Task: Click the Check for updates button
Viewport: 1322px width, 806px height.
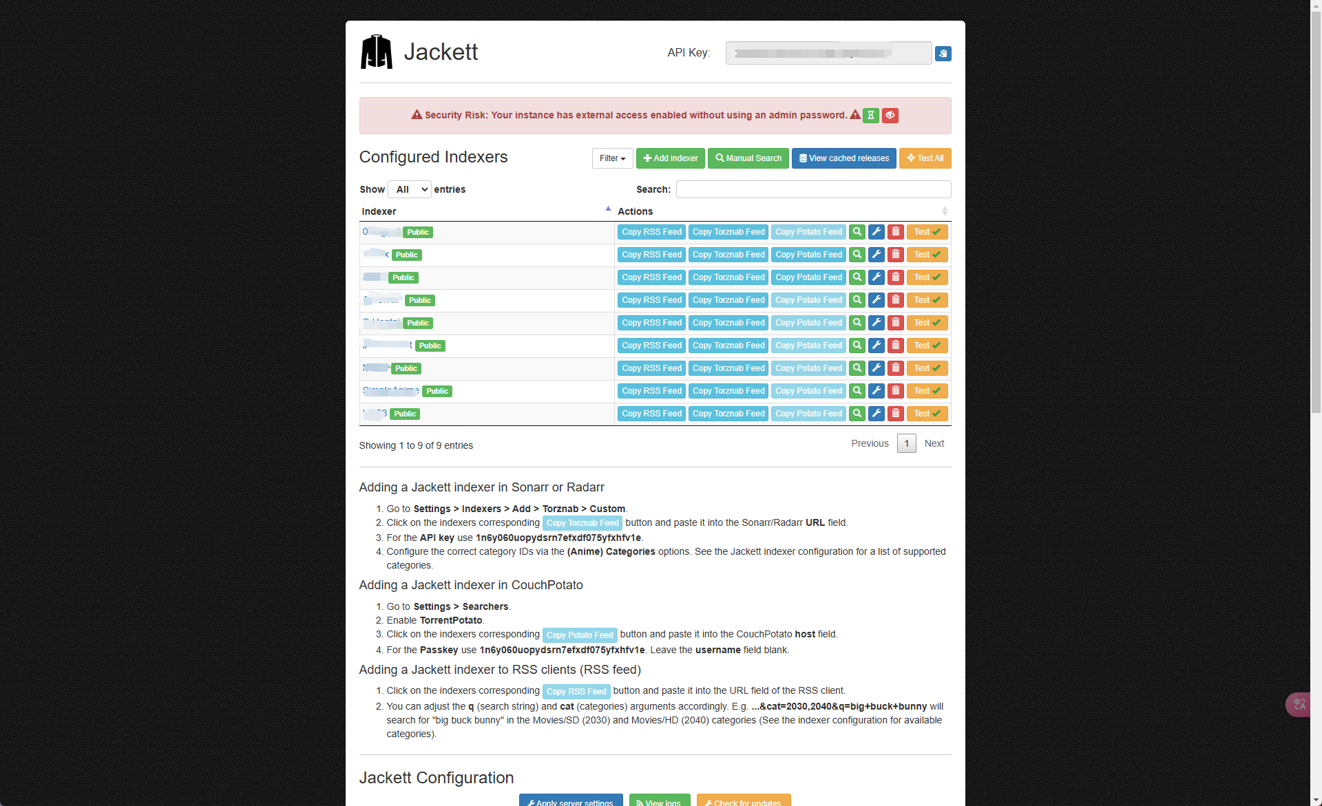Action: 744,800
